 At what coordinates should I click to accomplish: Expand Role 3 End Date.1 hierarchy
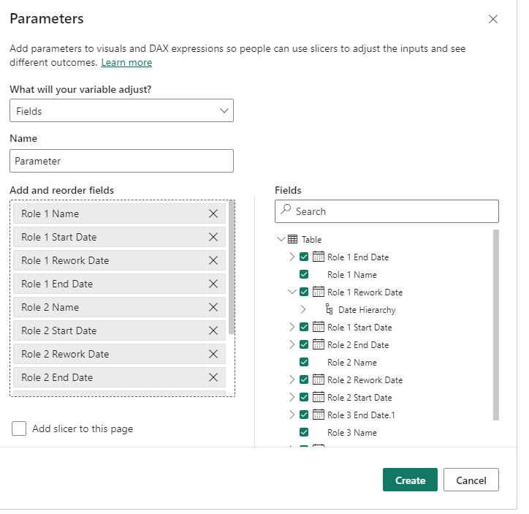click(292, 415)
